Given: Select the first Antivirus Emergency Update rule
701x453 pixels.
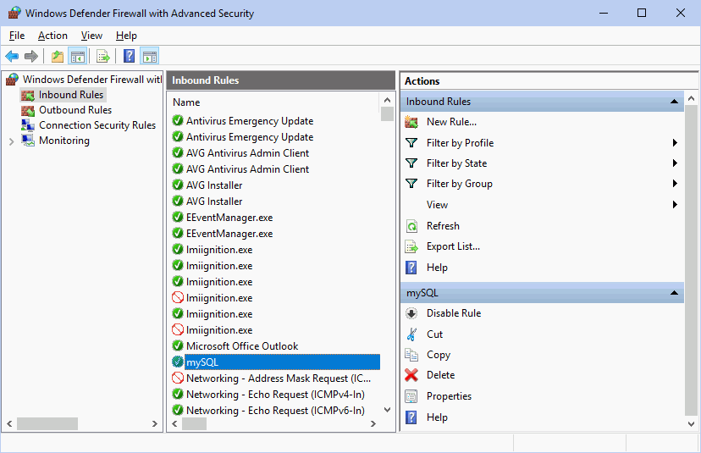Looking at the screenshot, I should (x=250, y=121).
